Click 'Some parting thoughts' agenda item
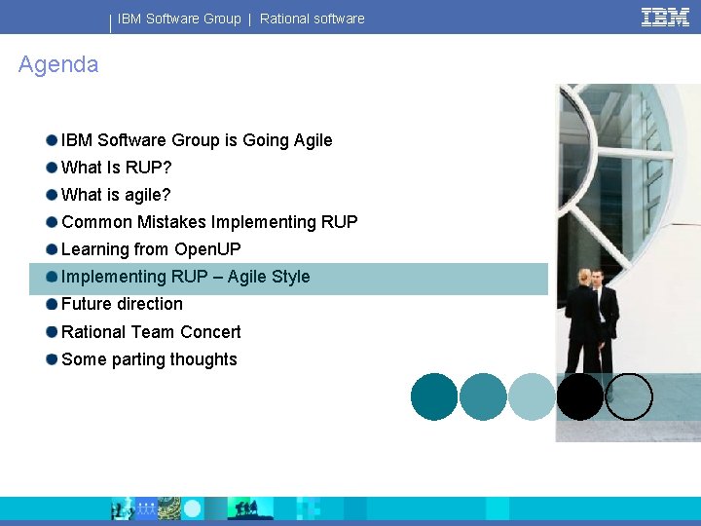The height and width of the screenshot is (526, 701). point(149,359)
